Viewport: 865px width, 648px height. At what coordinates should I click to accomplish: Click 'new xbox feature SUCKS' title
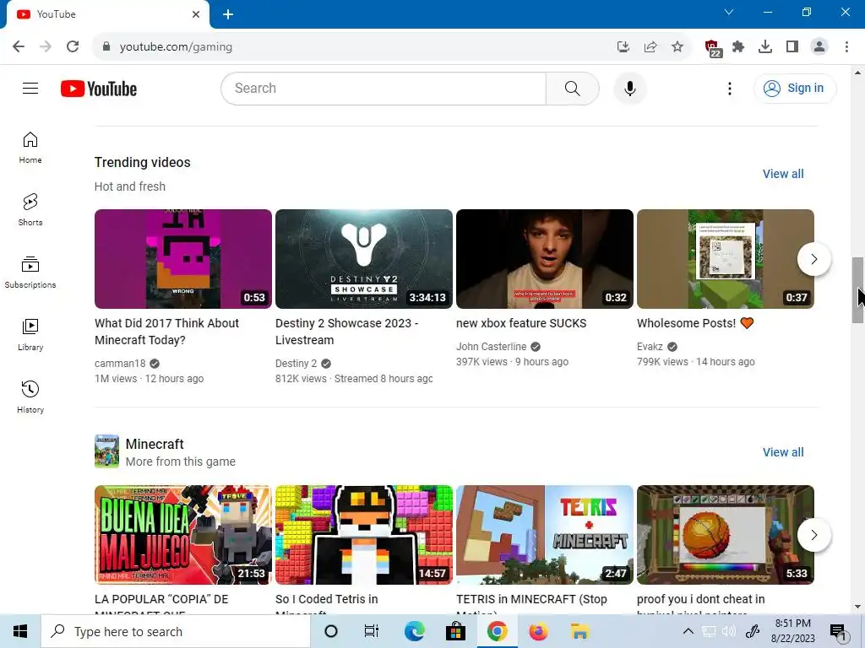click(x=521, y=323)
